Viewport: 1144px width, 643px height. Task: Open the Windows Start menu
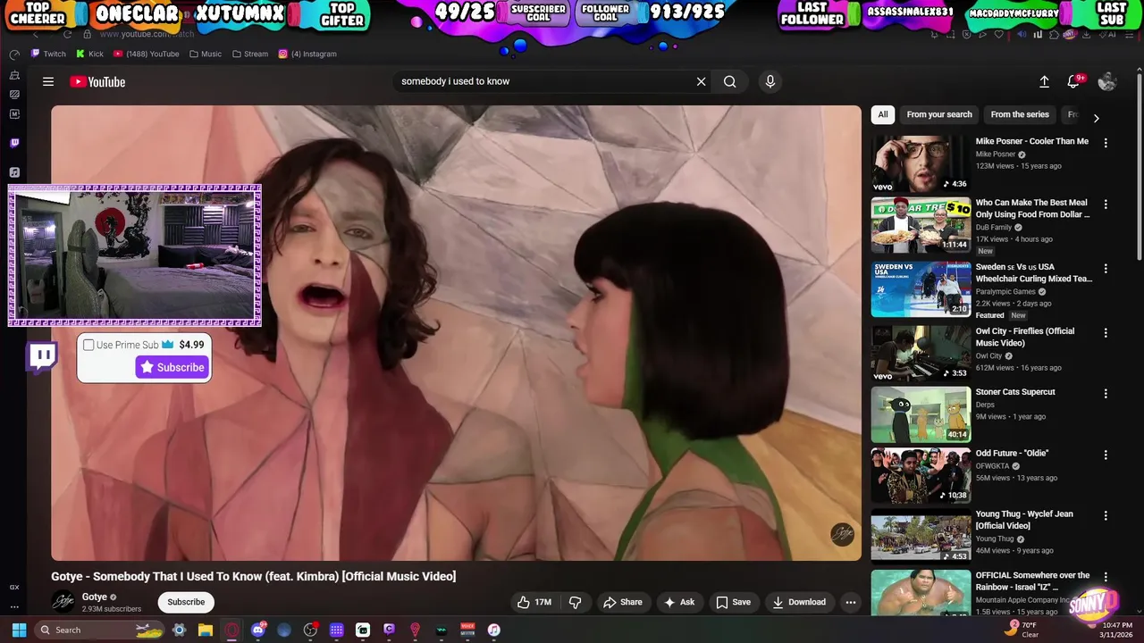point(19,630)
